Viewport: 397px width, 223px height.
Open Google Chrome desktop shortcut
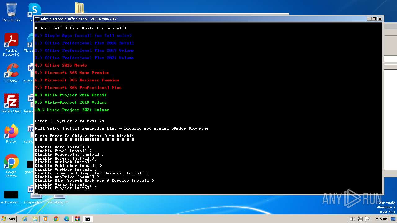coord(11,166)
